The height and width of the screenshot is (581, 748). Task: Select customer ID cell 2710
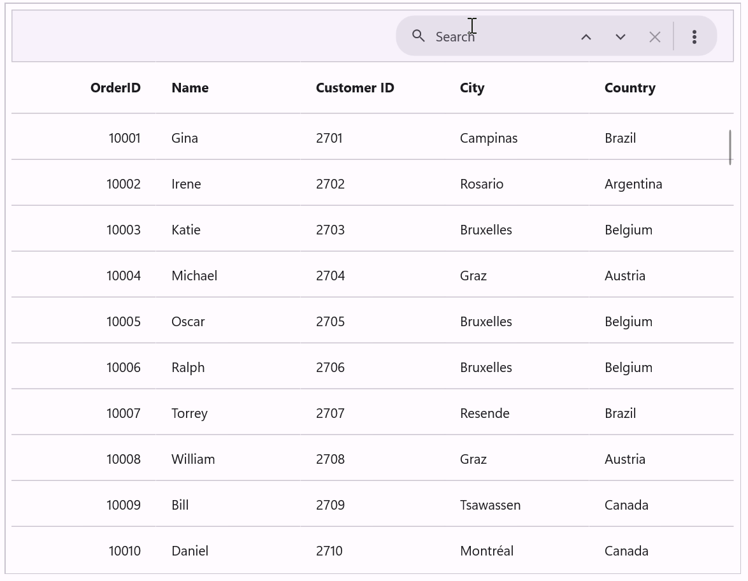tap(329, 551)
